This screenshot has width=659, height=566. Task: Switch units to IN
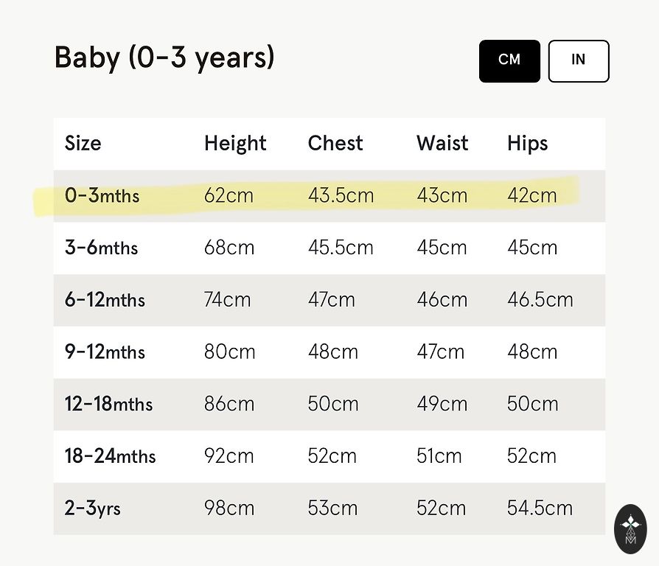[x=579, y=60]
